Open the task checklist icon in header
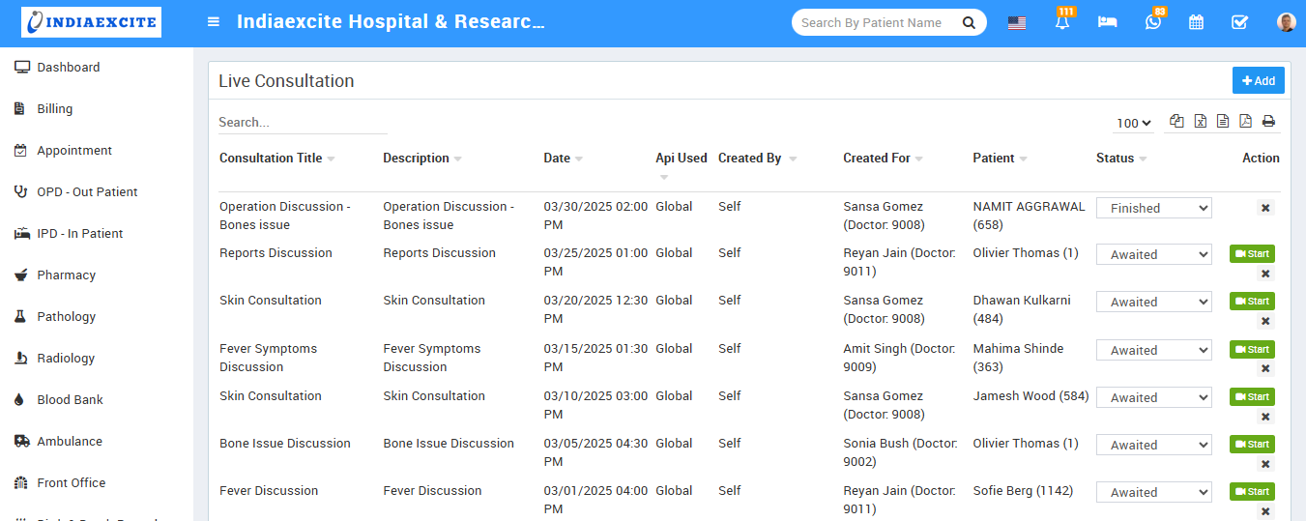 1239,22
